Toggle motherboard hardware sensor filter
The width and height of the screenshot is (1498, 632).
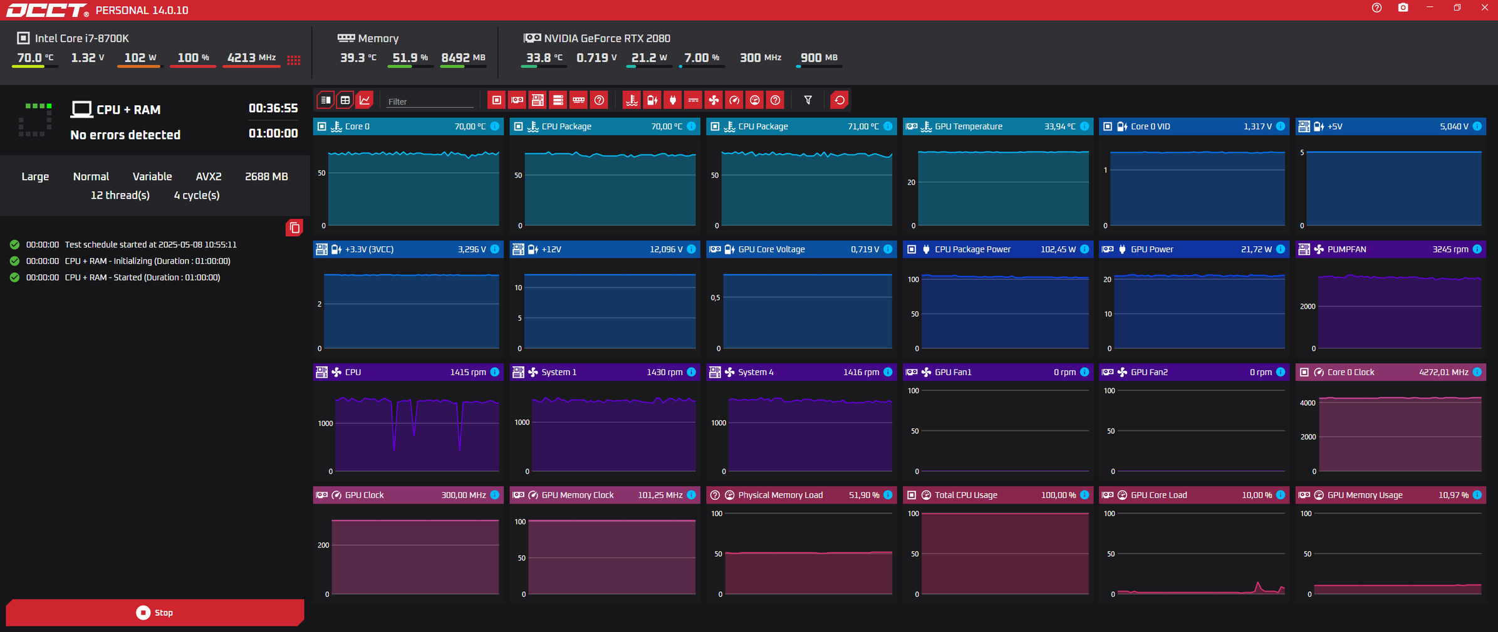pos(538,100)
